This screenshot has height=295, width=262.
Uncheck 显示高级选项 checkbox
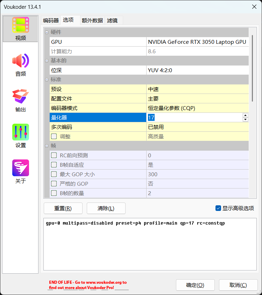click(x=218, y=208)
